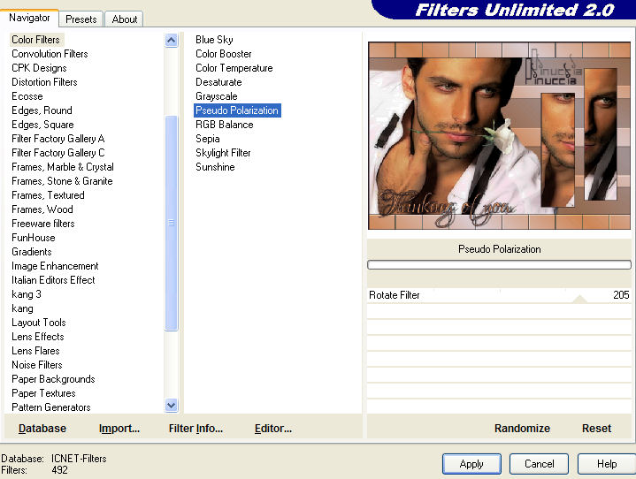Select Noise Filters category

click(37, 365)
